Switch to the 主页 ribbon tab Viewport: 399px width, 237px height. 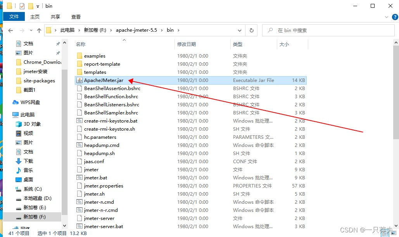coord(35,17)
